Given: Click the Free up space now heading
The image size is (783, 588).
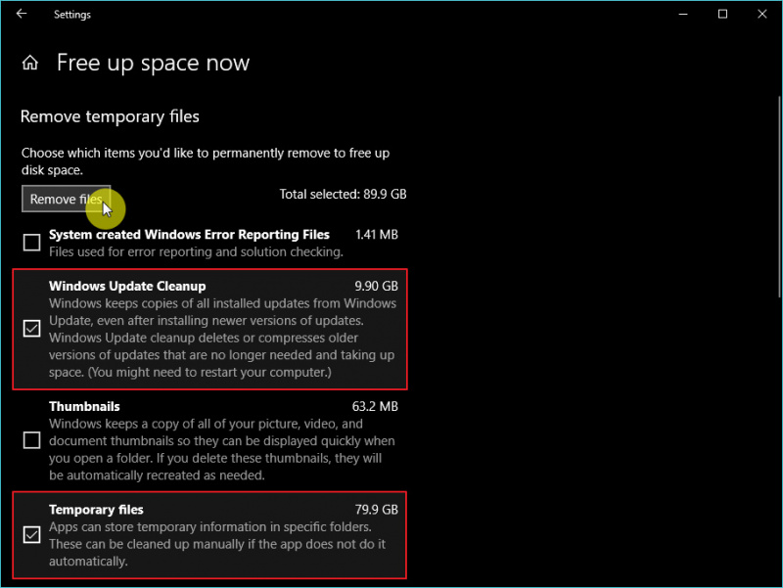Looking at the screenshot, I should (x=153, y=62).
